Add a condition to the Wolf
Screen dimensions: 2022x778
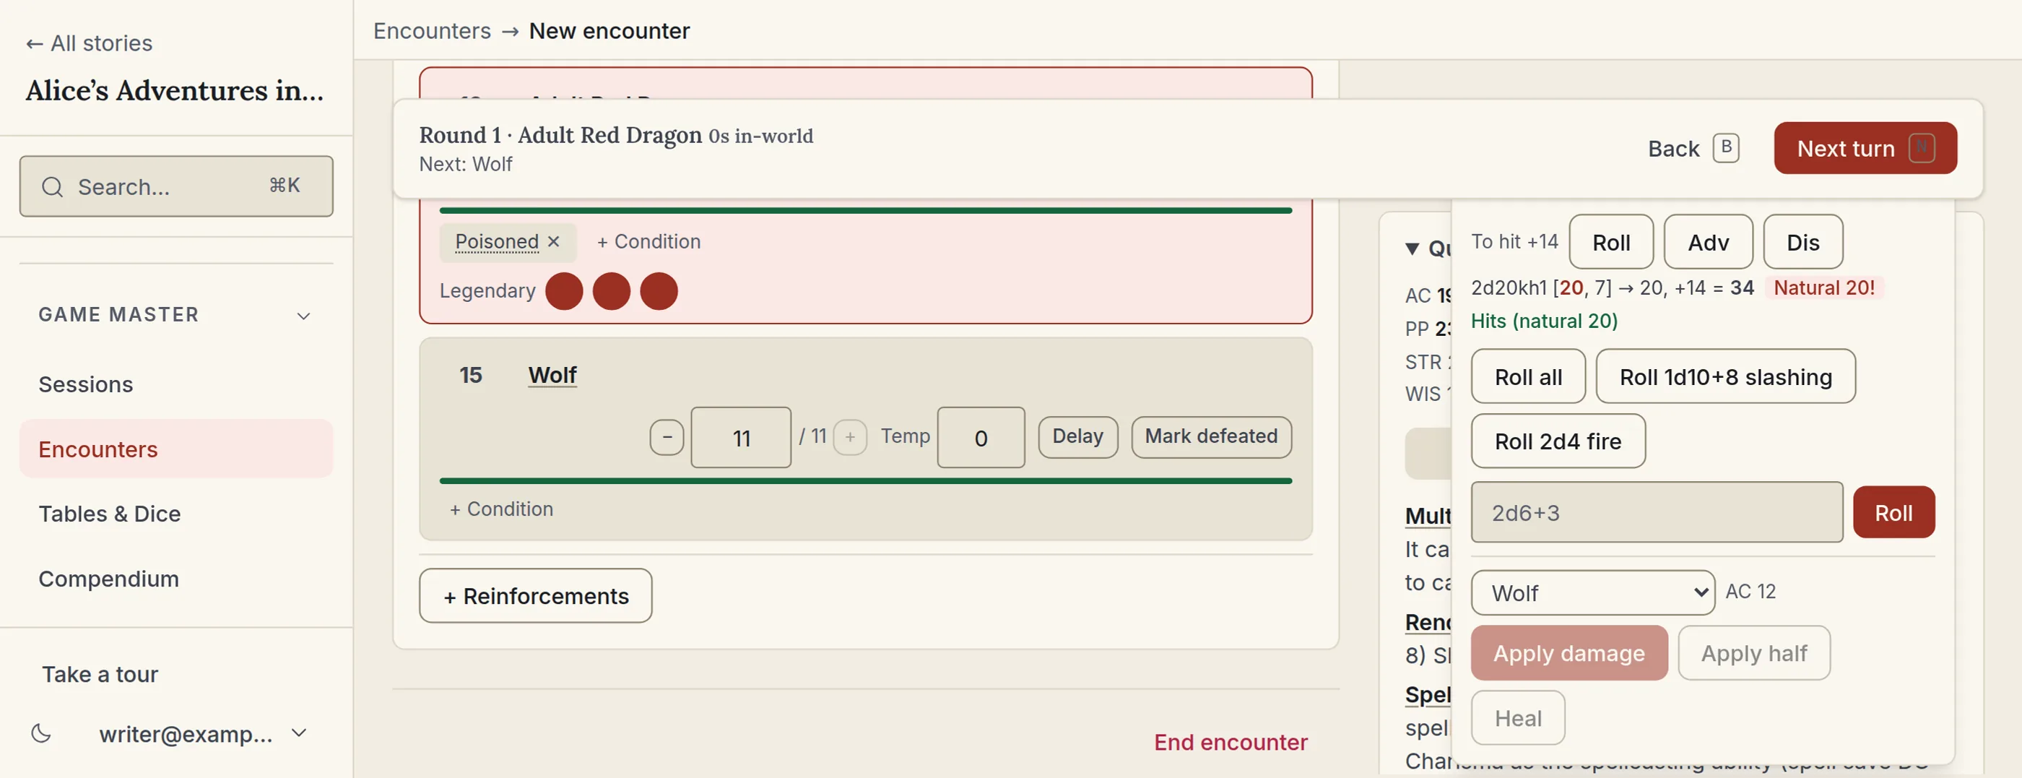pos(502,509)
